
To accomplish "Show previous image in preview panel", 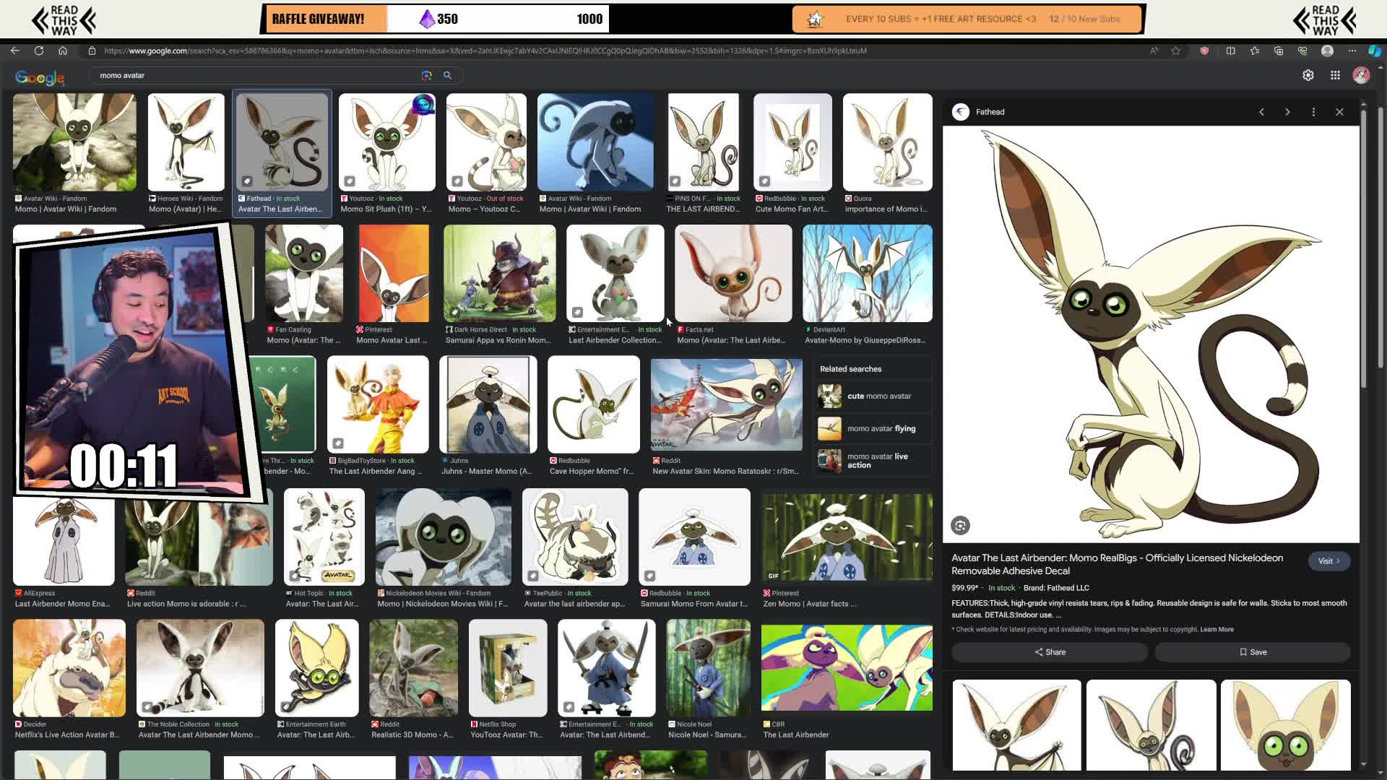I will [1261, 112].
